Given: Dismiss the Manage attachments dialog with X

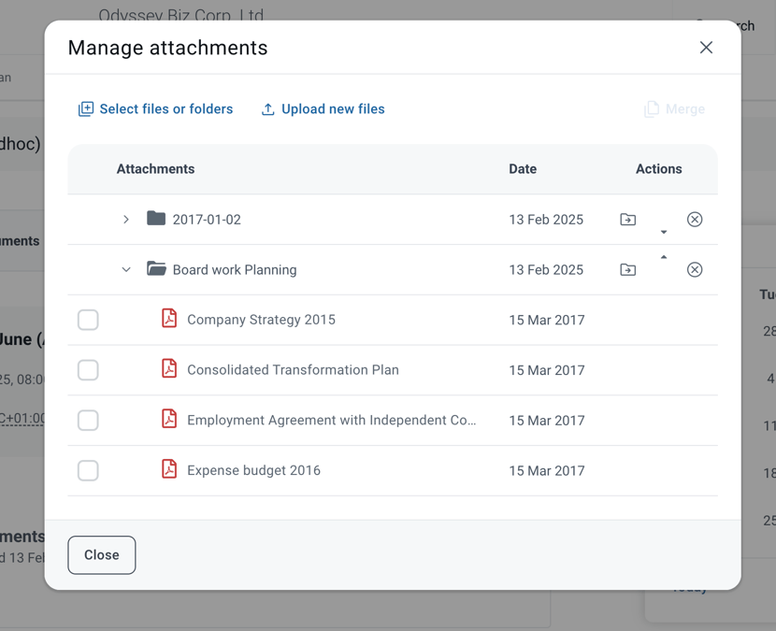Looking at the screenshot, I should (706, 48).
